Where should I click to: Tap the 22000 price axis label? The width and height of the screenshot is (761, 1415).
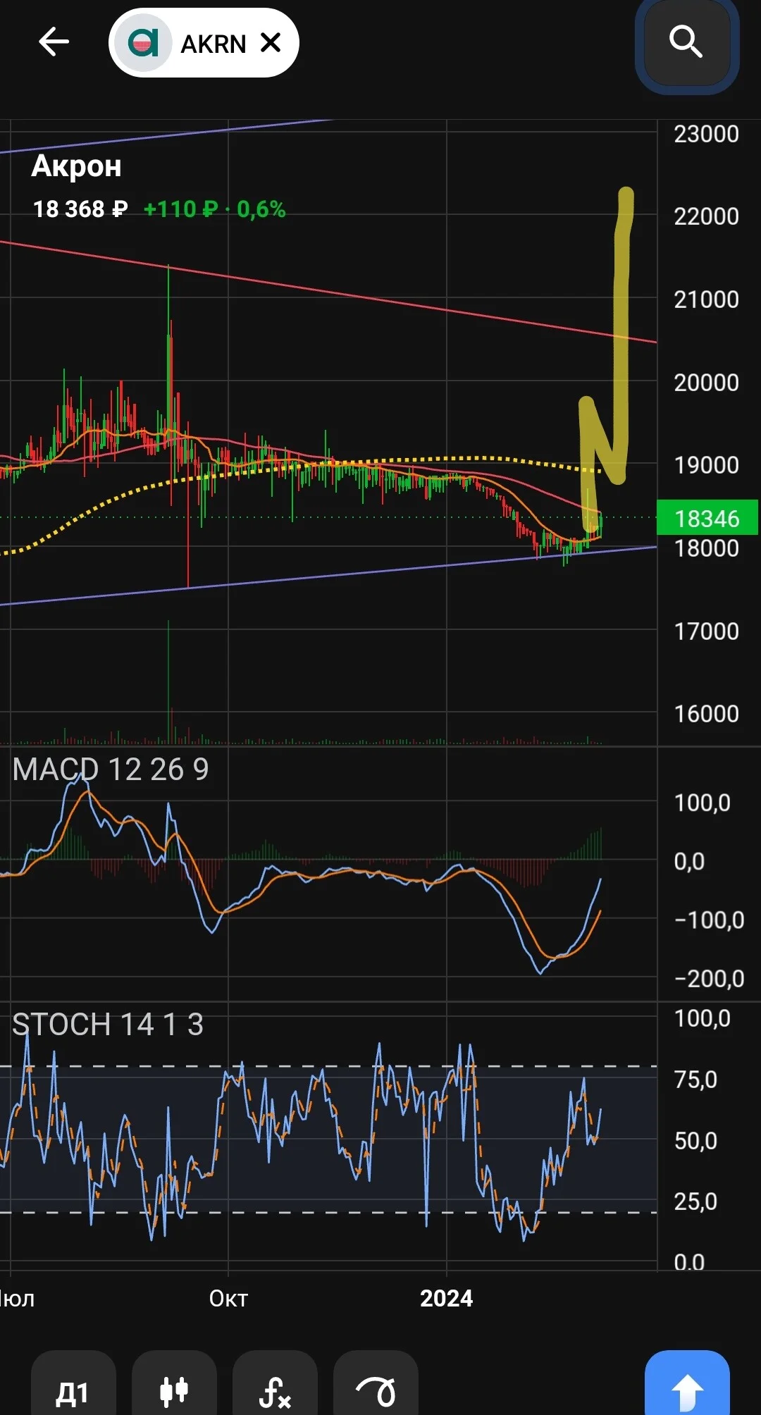[x=706, y=216]
